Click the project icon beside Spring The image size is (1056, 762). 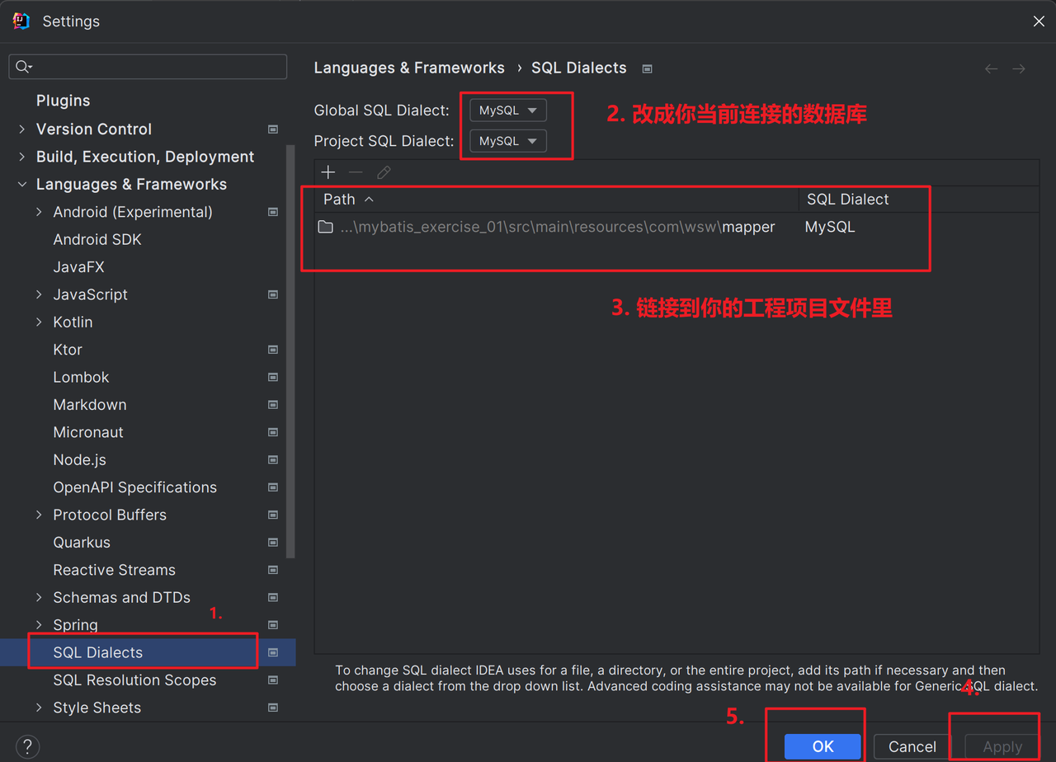pos(273,625)
